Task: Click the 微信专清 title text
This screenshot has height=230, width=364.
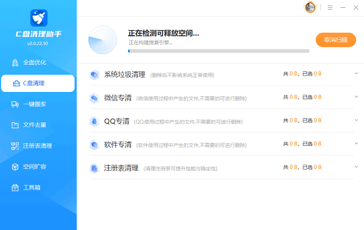Action: click(x=118, y=98)
